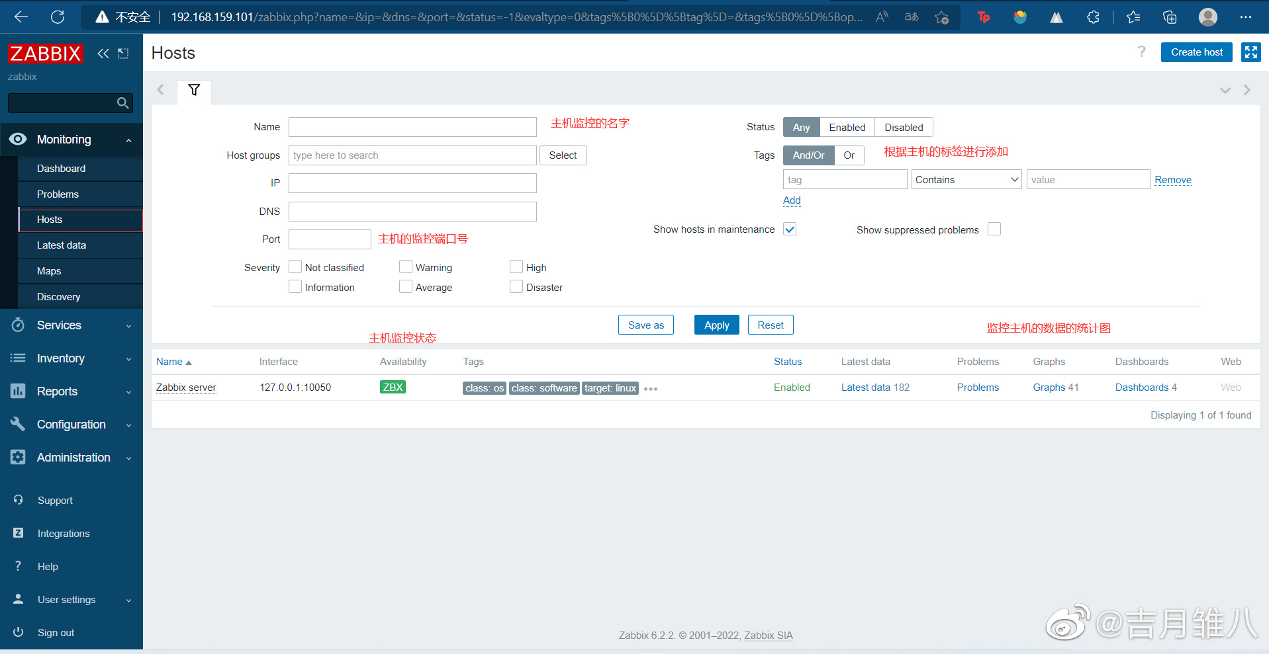Open the read aloud icon in address bar
Screen dimensions: 1269x654
tap(882, 17)
